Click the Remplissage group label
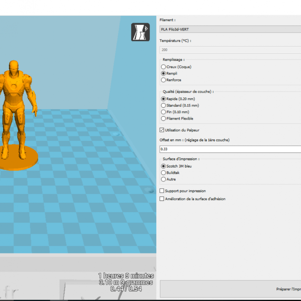Image resolution: width=301 pixels, height=301 pixels. [x=174, y=60]
